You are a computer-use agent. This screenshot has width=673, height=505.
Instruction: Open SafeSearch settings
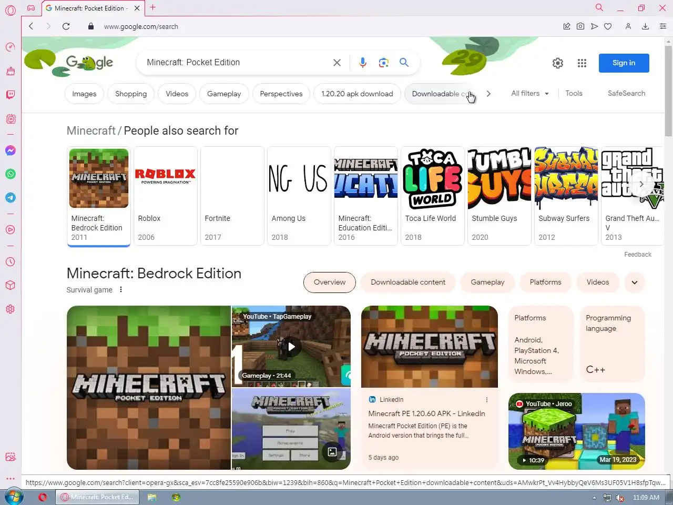coord(626,93)
